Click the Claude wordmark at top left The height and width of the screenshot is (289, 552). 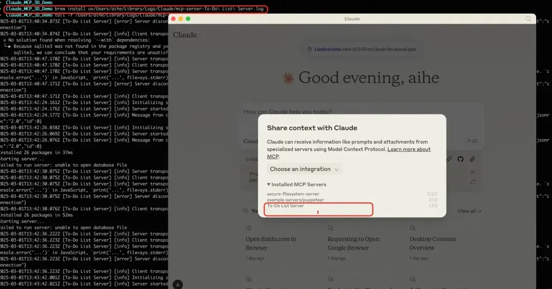(185, 35)
